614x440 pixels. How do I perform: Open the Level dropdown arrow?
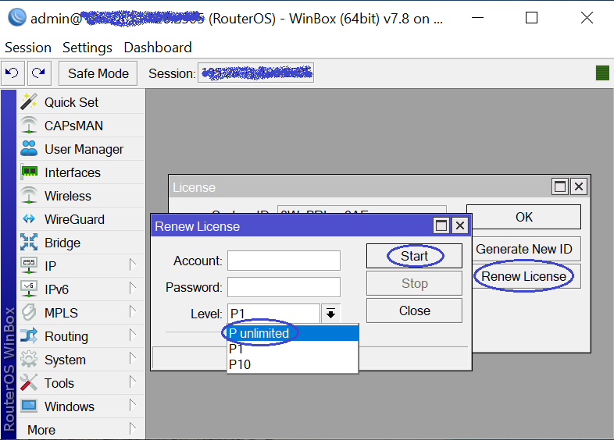(x=331, y=314)
